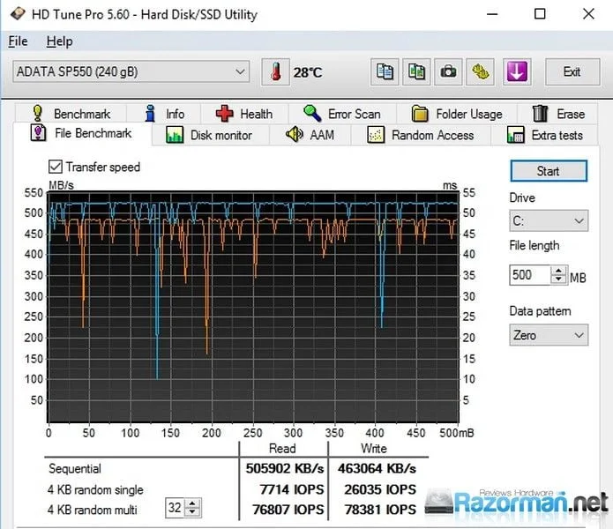This screenshot has height=529, width=613.
Task: Open the Help menu
Action: (x=59, y=41)
